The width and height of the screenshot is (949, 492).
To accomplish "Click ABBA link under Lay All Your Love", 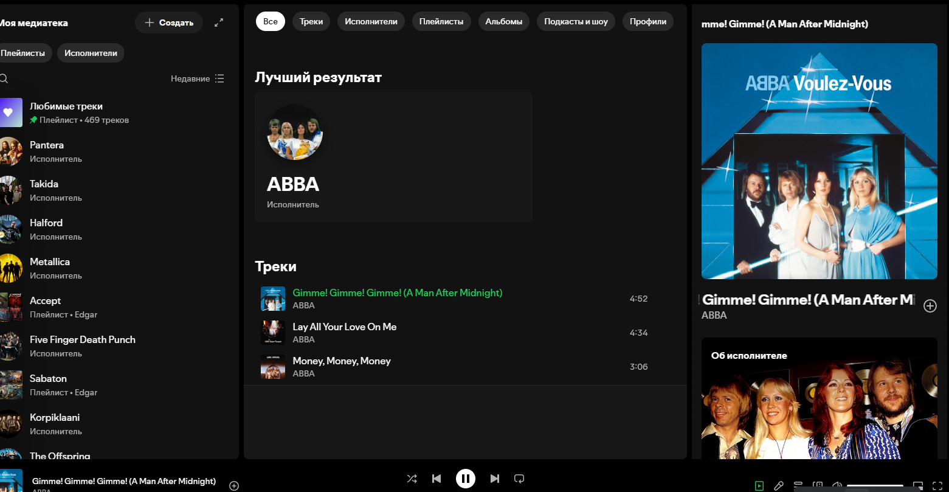I will (303, 339).
